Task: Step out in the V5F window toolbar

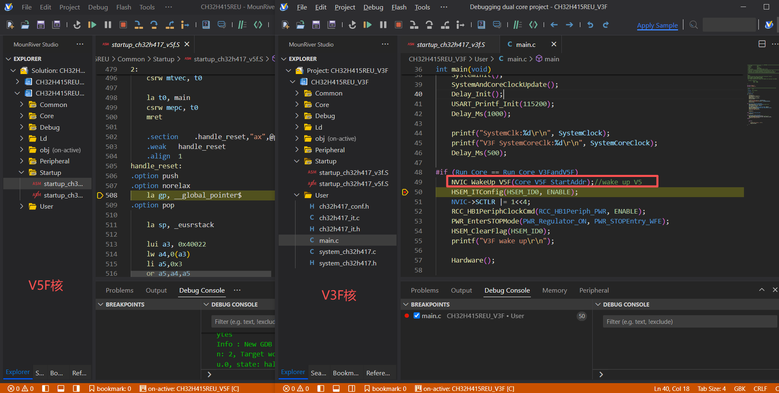Action: tap(169, 25)
